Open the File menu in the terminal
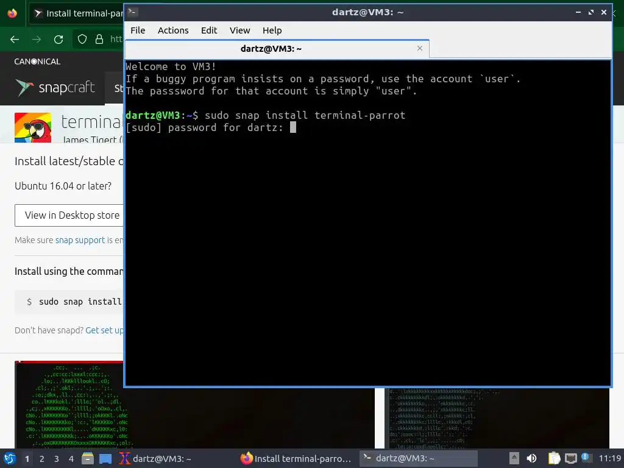 (138, 30)
